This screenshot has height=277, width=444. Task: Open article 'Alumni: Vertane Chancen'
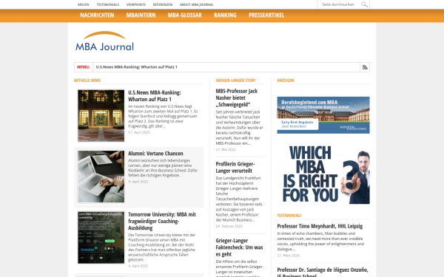coord(155,154)
